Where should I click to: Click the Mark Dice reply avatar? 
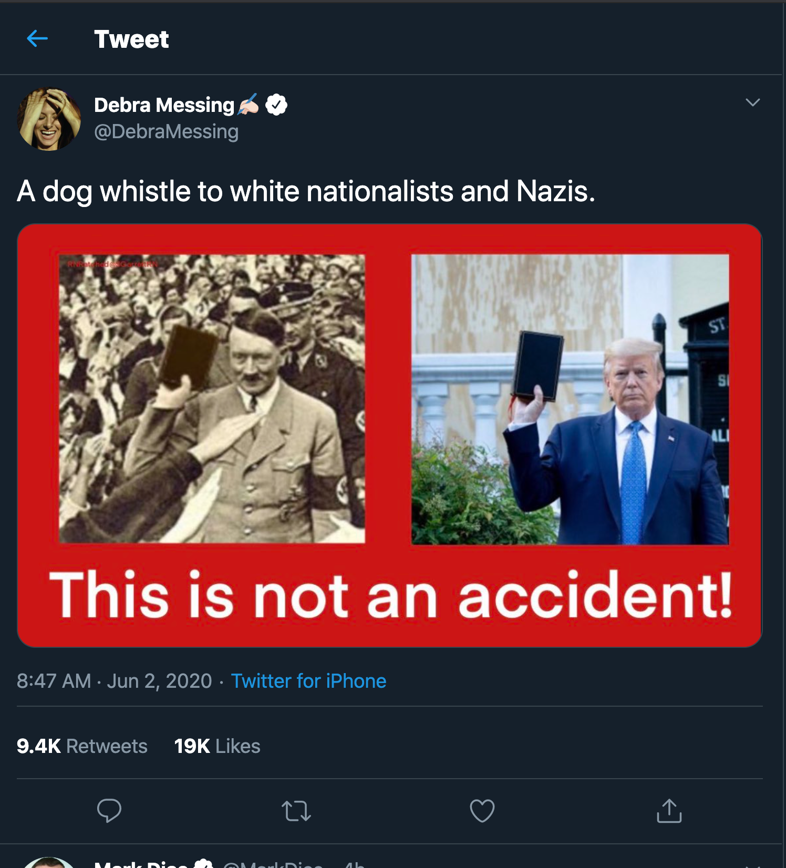48,863
